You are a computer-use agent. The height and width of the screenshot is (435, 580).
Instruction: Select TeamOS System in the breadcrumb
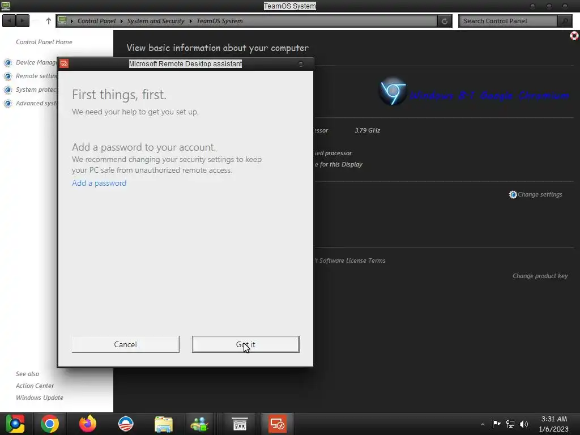tap(220, 21)
